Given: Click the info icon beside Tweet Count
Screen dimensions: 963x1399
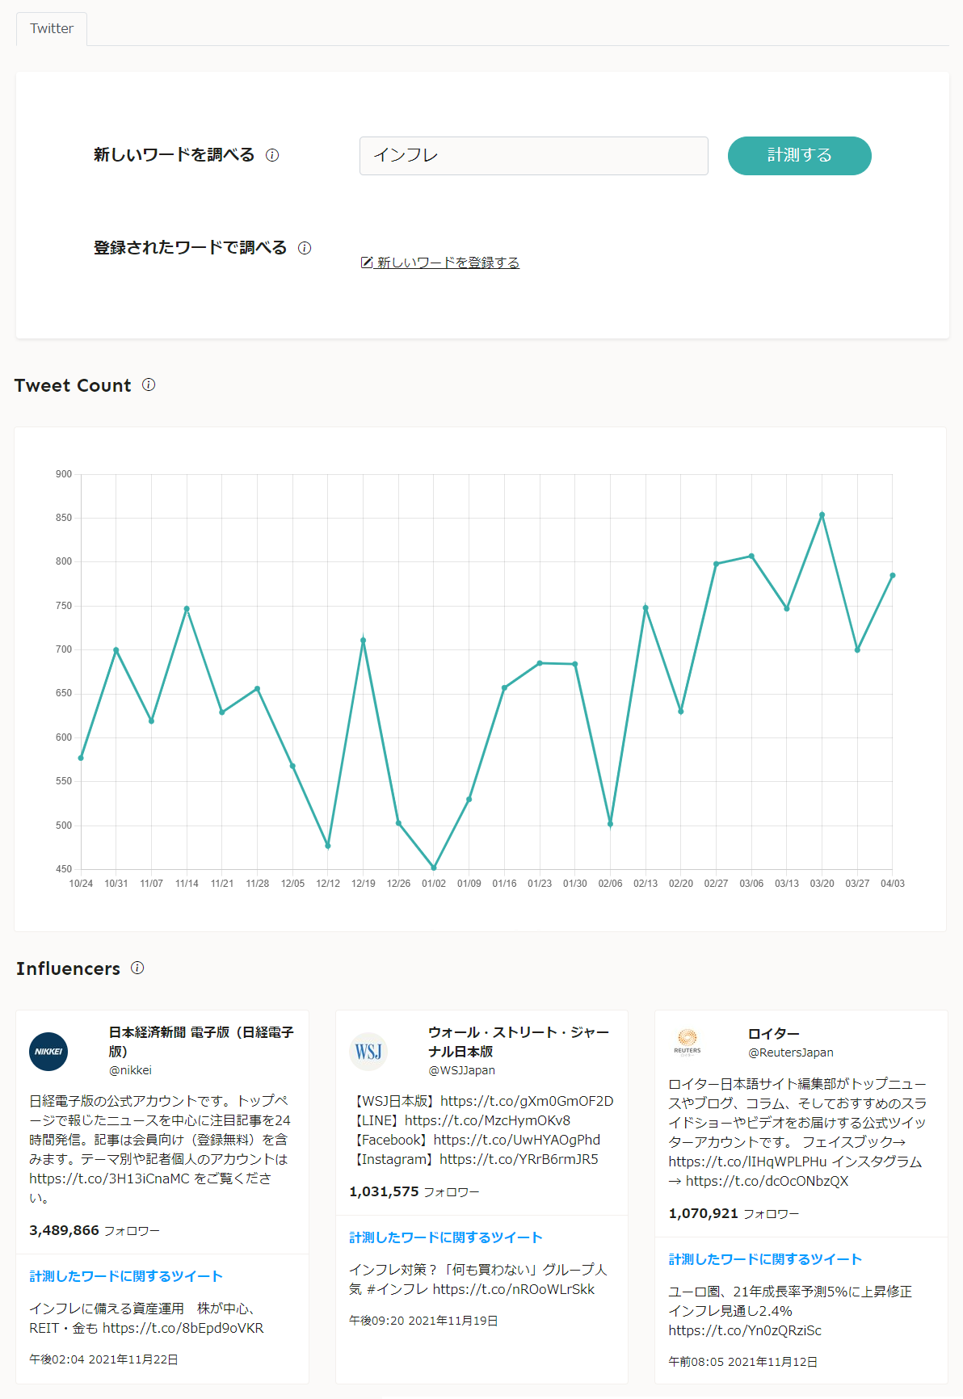Looking at the screenshot, I should coord(149,384).
